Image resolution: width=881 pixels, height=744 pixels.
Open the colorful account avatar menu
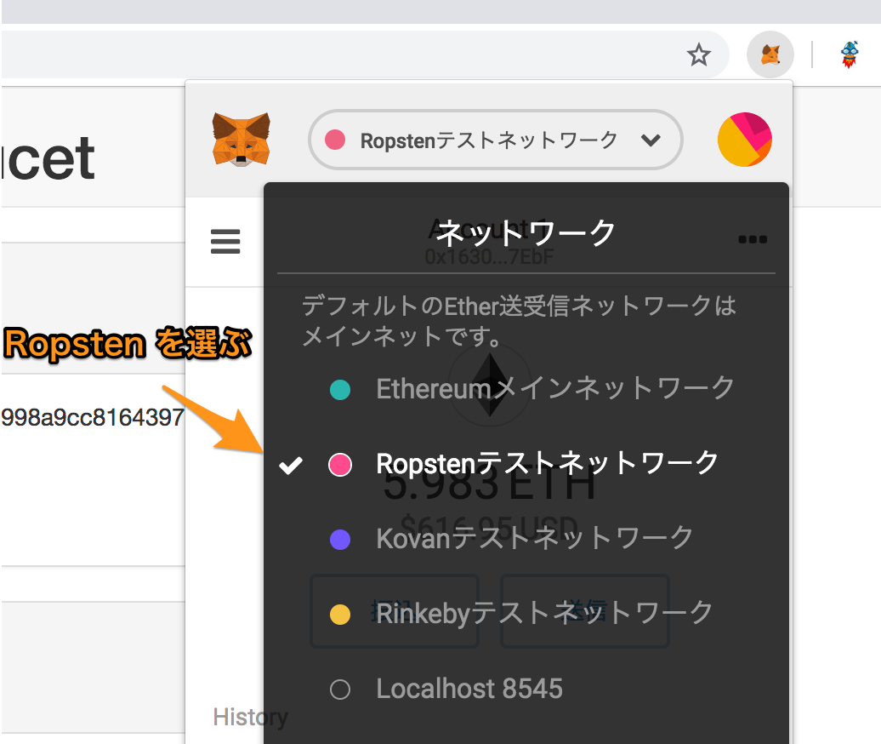tap(744, 140)
